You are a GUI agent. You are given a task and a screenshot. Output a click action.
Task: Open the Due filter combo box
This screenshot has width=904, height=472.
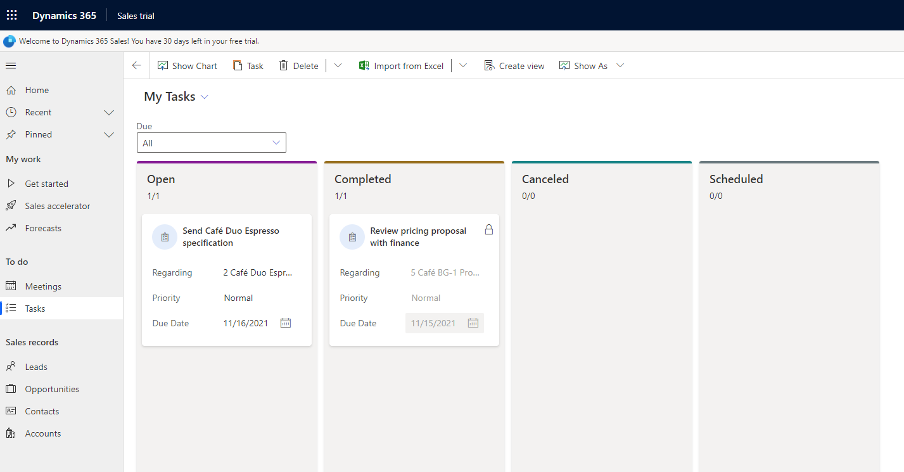pos(212,143)
